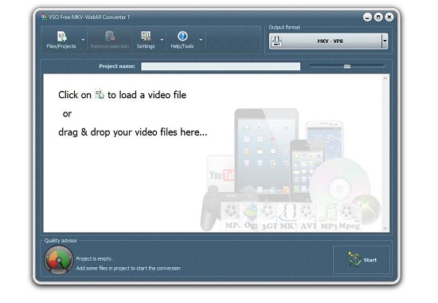Click the Quality advisor gauge icon
This screenshot has width=438, height=303.
[x=58, y=260]
